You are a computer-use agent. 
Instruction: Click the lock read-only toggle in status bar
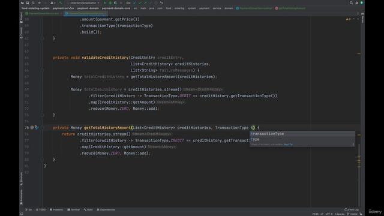pos(361,214)
